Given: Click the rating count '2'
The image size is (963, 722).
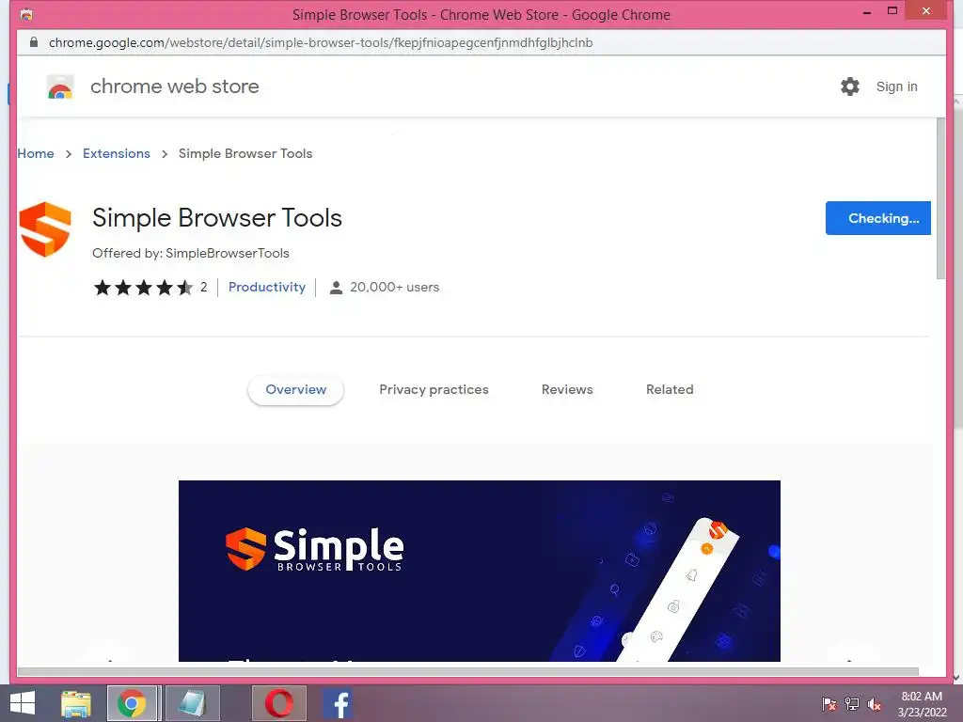Looking at the screenshot, I should click(203, 287).
